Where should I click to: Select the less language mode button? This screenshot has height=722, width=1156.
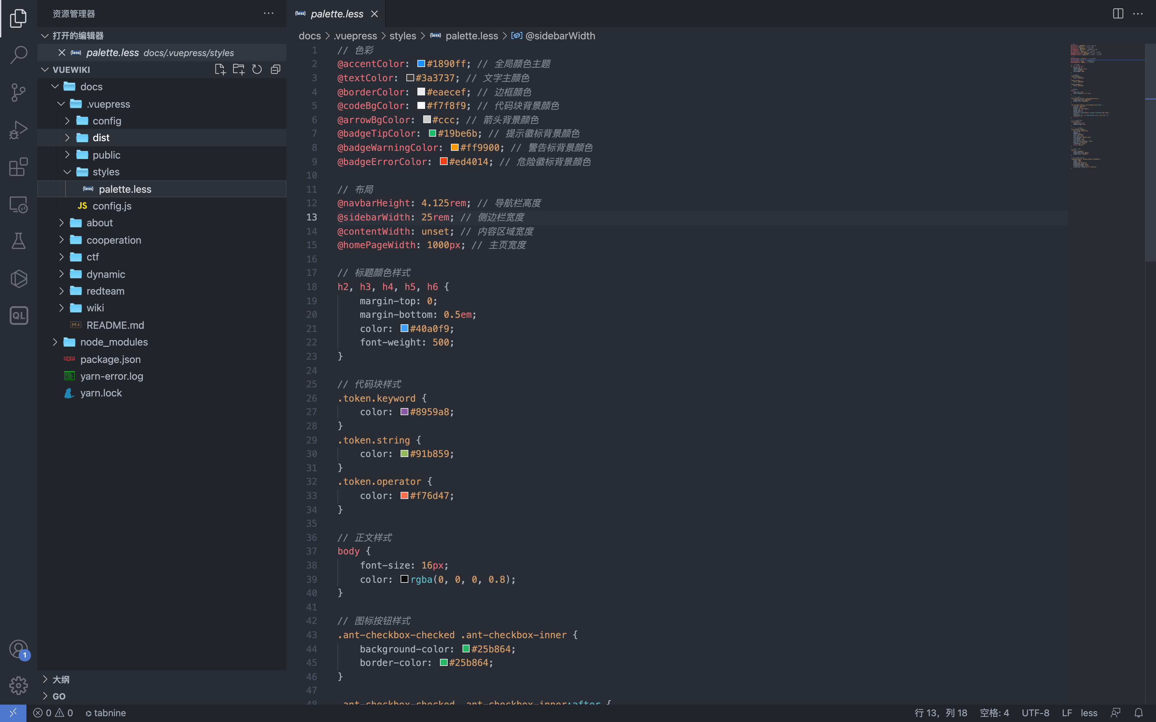[x=1089, y=712]
